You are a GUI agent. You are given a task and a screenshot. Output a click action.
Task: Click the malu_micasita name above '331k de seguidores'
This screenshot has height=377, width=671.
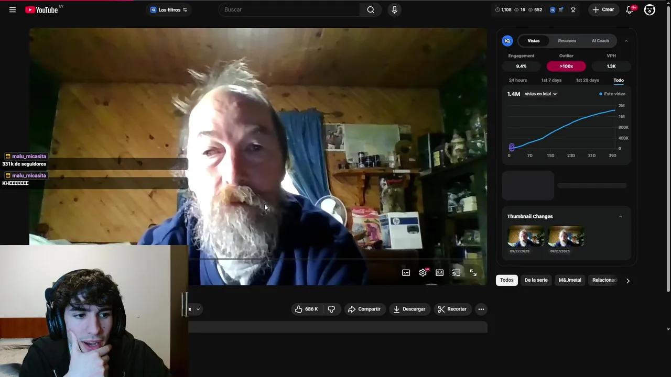coord(29,157)
